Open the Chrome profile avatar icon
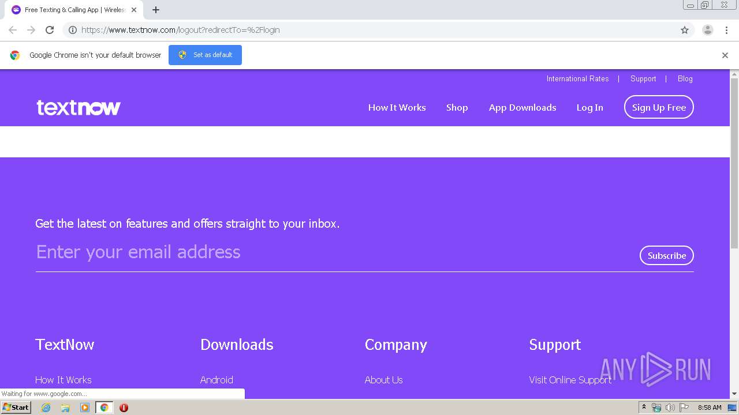Viewport: 739px width, 415px height. [708, 30]
